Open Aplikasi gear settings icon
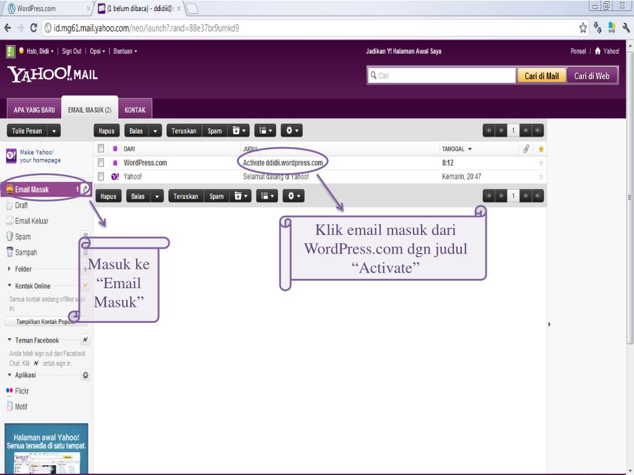634x475 pixels. coord(85,375)
